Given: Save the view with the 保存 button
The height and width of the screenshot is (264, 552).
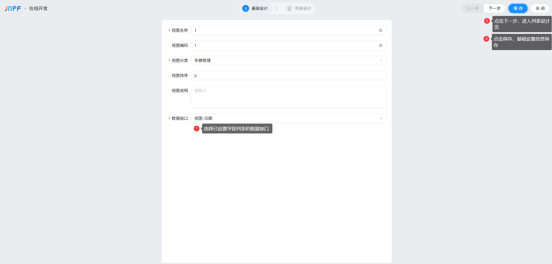Looking at the screenshot, I should [x=518, y=8].
